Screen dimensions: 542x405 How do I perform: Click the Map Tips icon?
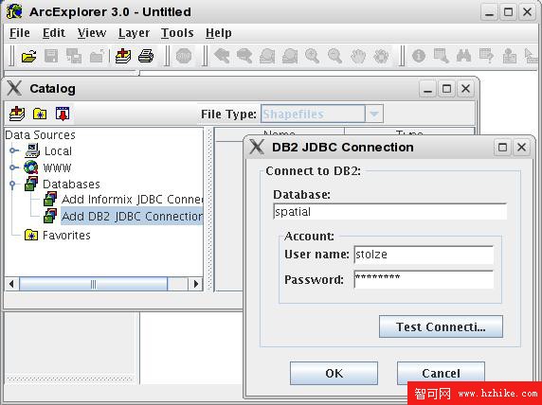tap(510, 56)
